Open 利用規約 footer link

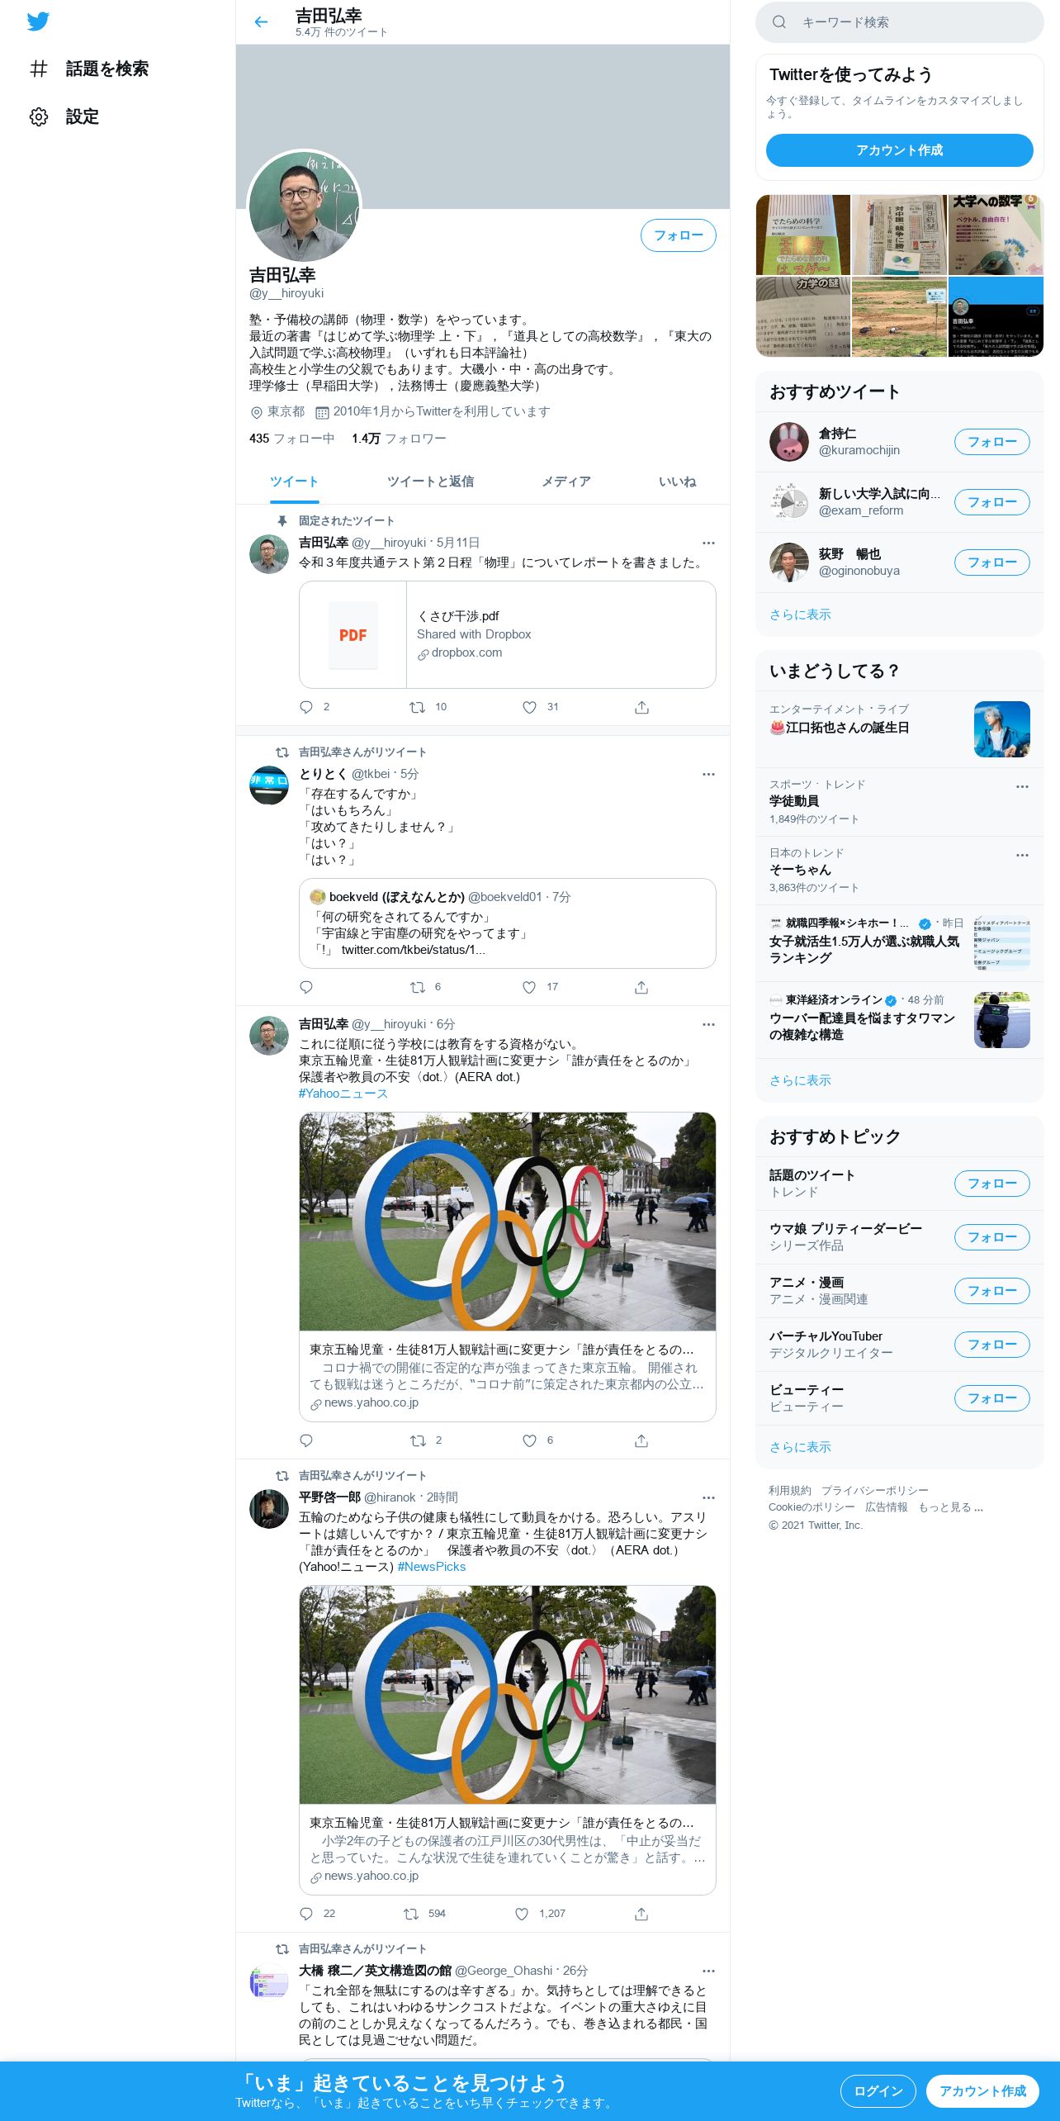[x=789, y=1491]
